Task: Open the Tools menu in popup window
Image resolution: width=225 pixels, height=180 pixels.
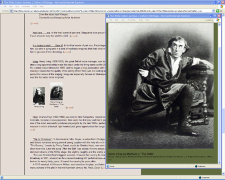Action: pos(140,20)
